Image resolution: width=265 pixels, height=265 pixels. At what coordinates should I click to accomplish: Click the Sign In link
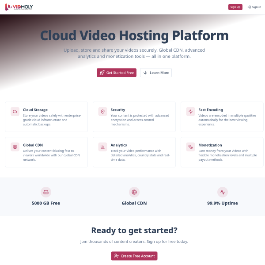[254, 7]
